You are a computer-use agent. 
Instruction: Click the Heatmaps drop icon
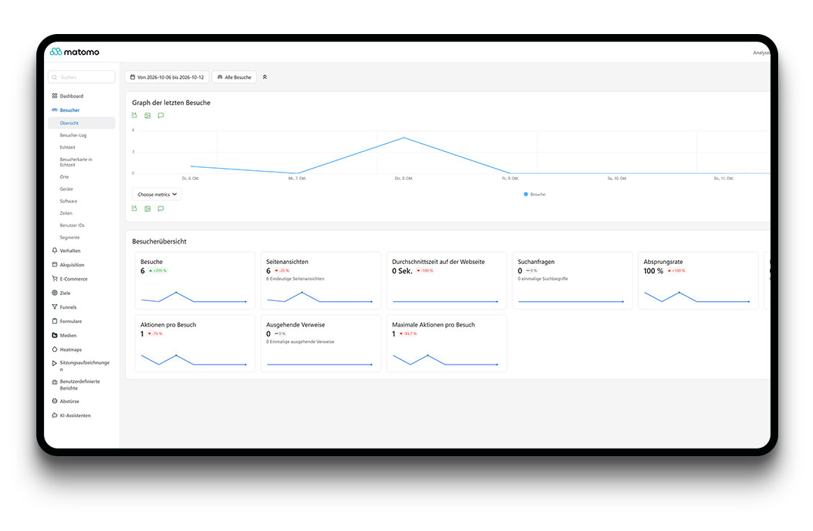[55, 349]
